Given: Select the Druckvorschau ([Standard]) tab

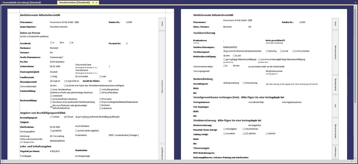Looking at the screenshot, I should [74, 3].
